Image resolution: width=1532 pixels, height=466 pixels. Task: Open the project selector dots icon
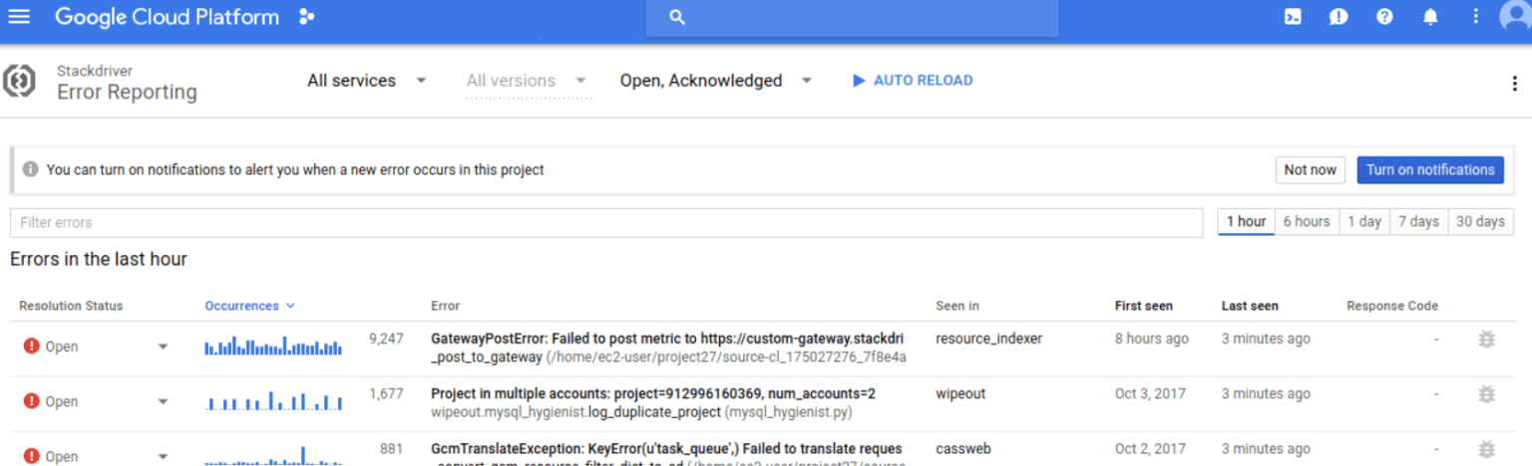(x=307, y=17)
